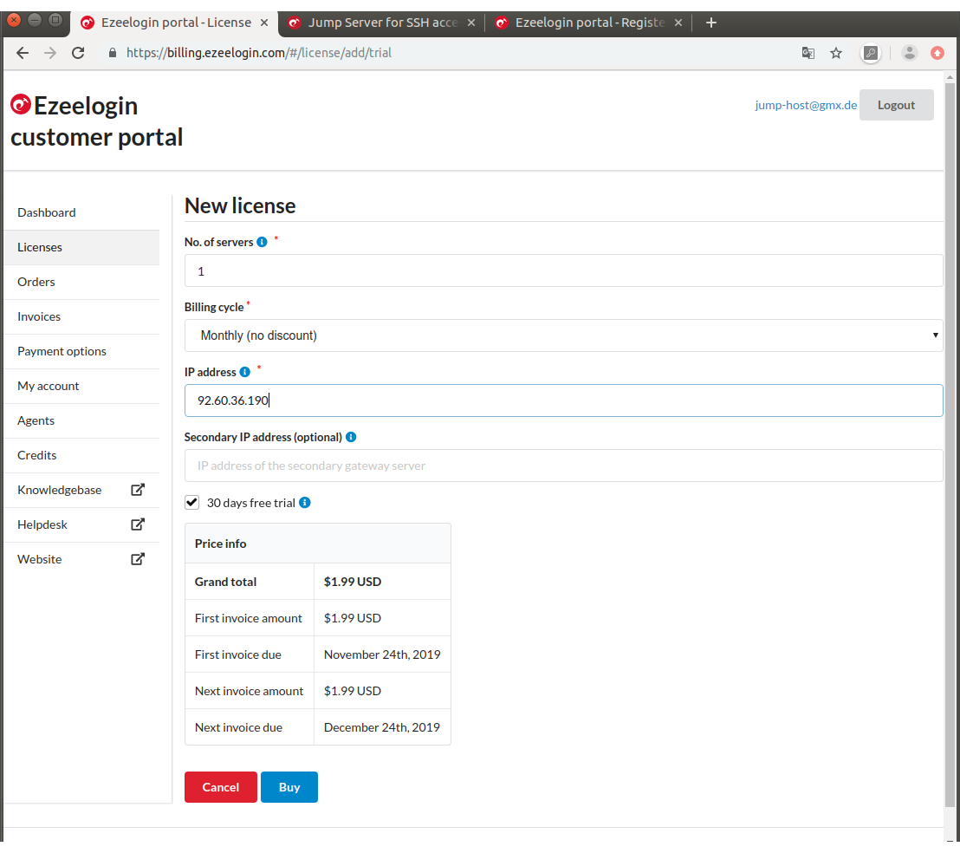Reload the page with the refresh icon
Screen dimensions: 960x853
click(78, 53)
